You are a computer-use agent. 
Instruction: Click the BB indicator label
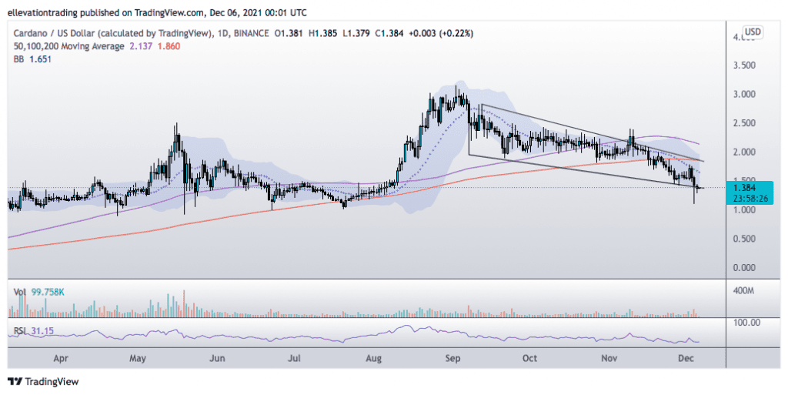tap(18, 59)
